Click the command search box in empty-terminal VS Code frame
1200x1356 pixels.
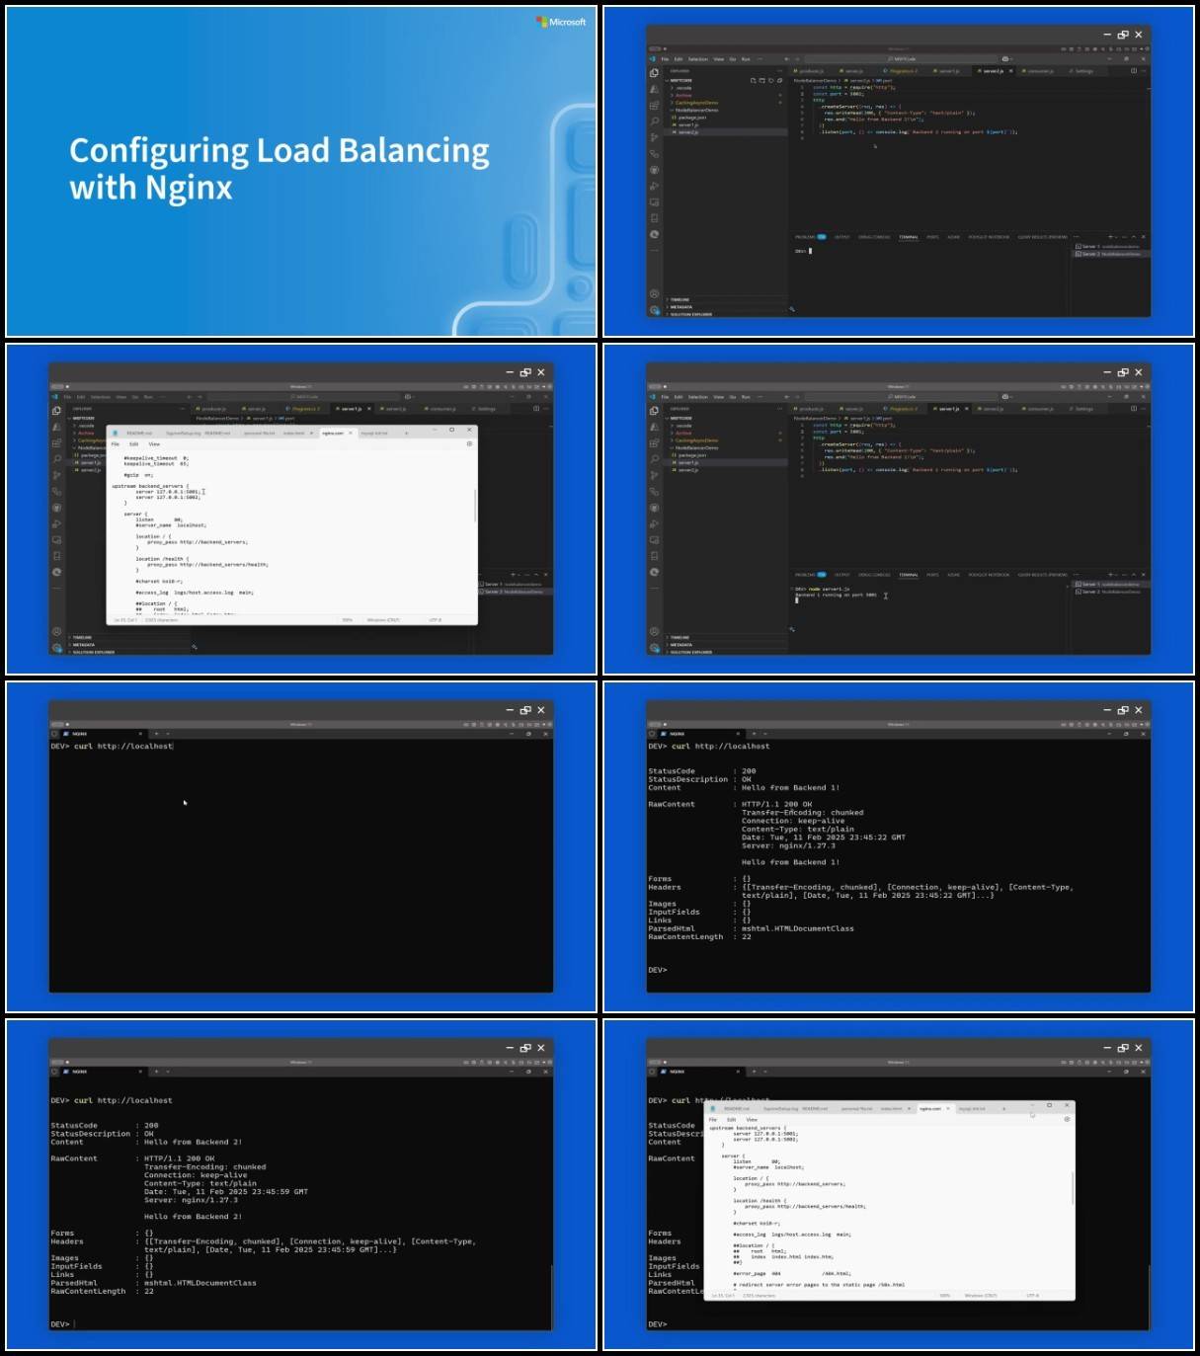(903, 59)
